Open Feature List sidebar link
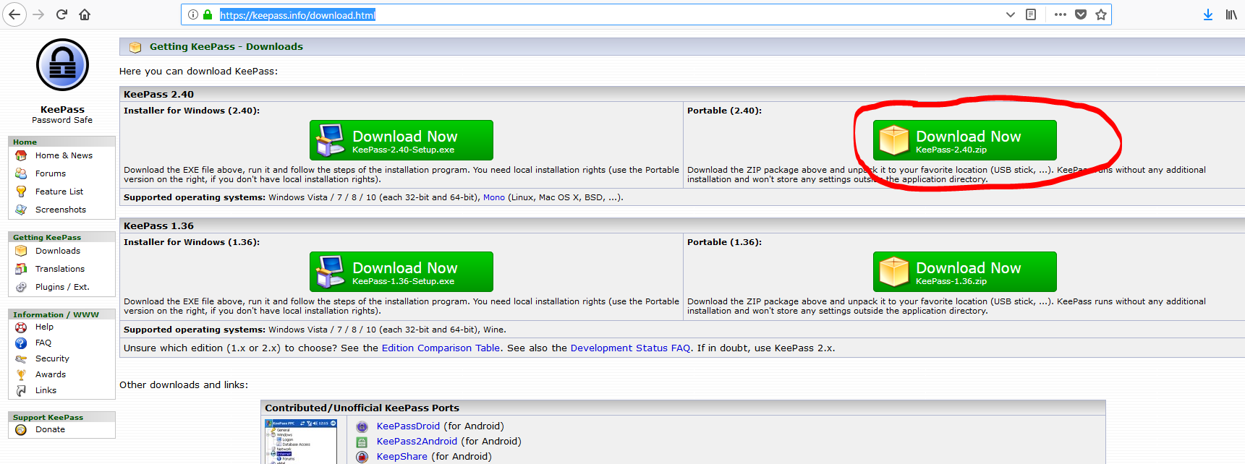The image size is (1245, 464). click(x=59, y=192)
